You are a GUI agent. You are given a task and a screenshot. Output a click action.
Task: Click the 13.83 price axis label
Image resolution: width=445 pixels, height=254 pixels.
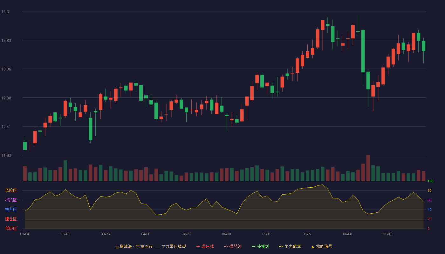point(6,40)
